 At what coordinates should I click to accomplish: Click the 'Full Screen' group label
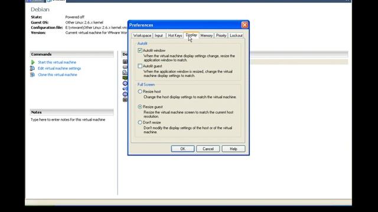(146, 85)
